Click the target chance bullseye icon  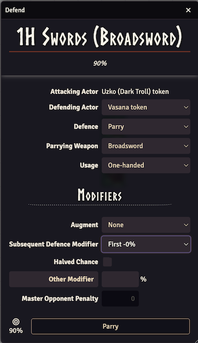click(x=16, y=322)
